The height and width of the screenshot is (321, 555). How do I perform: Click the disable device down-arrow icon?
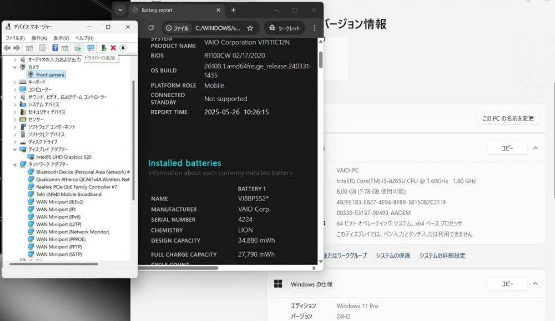click(123, 48)
